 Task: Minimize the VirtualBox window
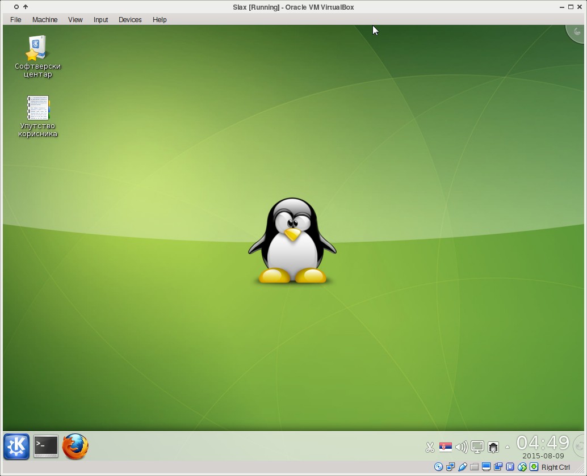point(562,7)
